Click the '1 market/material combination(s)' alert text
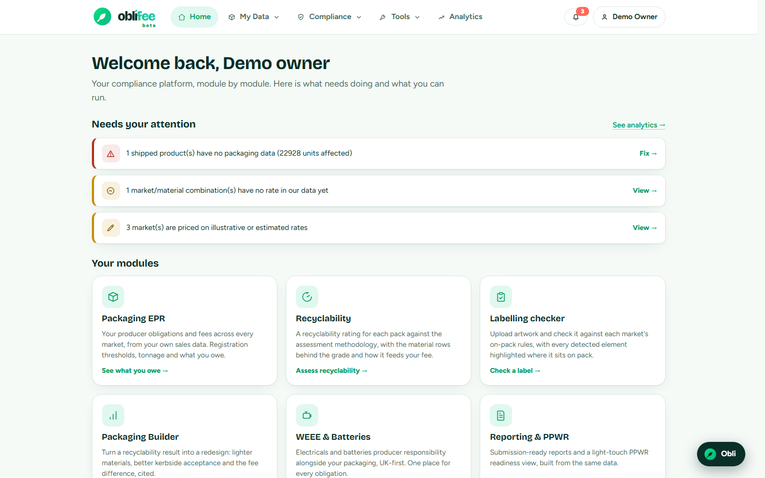This screenshot has height=478, width=765. 227,191
